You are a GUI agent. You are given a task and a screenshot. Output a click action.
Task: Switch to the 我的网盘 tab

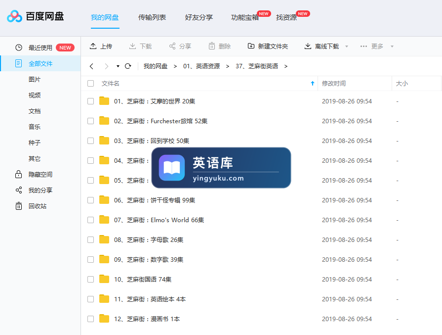click(x=105, y=17)
